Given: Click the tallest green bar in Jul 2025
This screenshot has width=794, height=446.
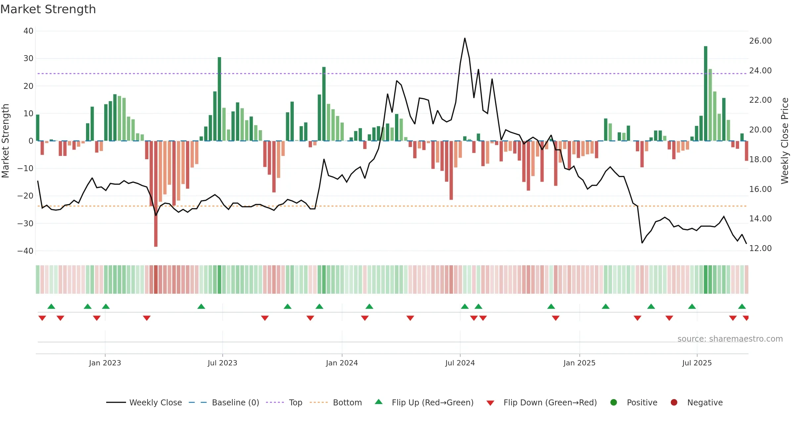Looking at the screenshot, I should pyautogui.click(x=706, y=93).
